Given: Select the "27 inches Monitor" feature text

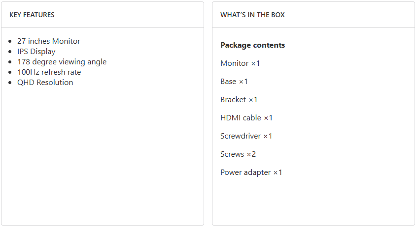Looking at the screenshot, I should [x=48, y=41].
